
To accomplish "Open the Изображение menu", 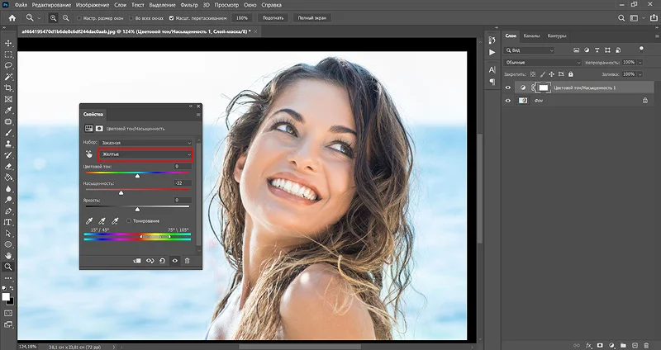I will point(94,5).
